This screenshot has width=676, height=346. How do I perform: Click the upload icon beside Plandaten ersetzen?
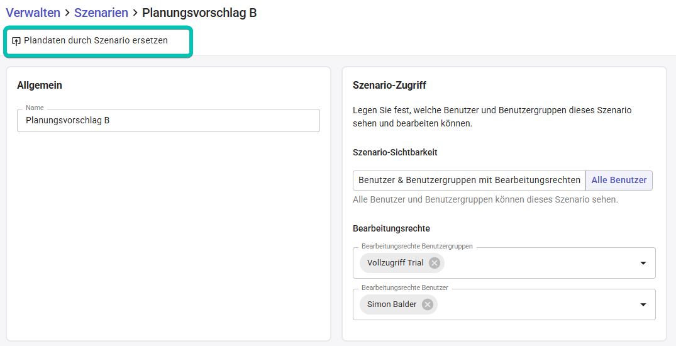coord(16,41)
